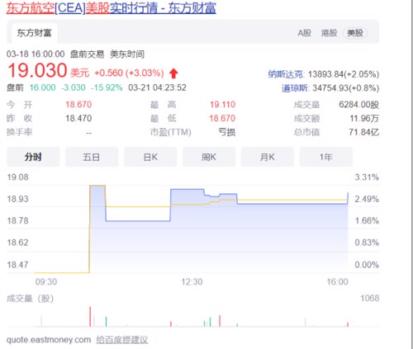Switch to the 港股 market tab
Image resolution: width=413 pixels, height=349 pixels.
(x=329, y=33)
